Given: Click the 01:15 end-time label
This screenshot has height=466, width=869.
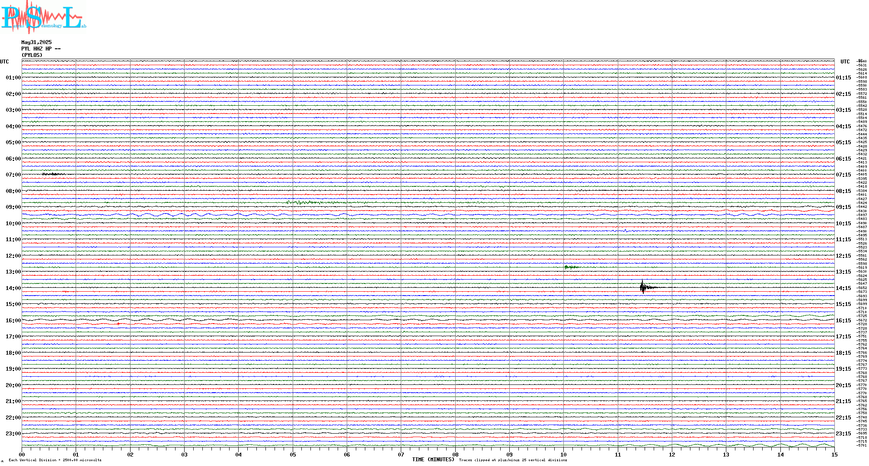Looking at the screenshot, I should coord(843,78).
